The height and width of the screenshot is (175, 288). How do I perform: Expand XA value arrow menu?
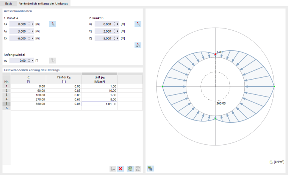33,24
